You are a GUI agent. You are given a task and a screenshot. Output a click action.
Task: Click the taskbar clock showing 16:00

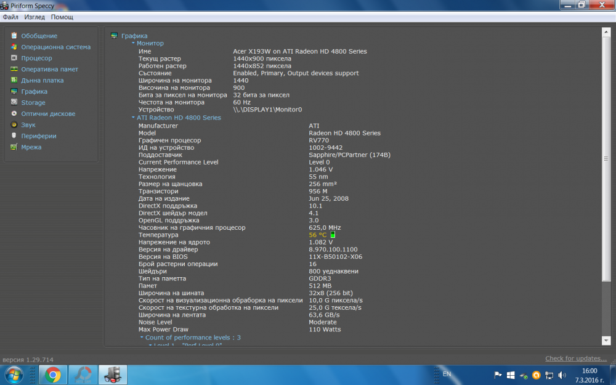coord(590,371)
